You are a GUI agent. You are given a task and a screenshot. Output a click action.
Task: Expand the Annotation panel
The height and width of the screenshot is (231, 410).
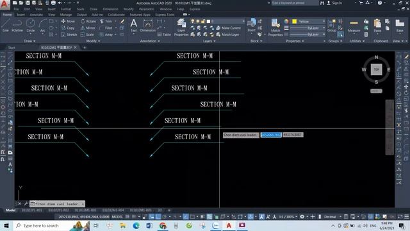150,41
